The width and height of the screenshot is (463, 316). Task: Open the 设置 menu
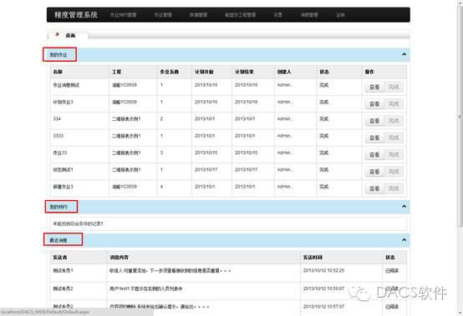(277, 15)
